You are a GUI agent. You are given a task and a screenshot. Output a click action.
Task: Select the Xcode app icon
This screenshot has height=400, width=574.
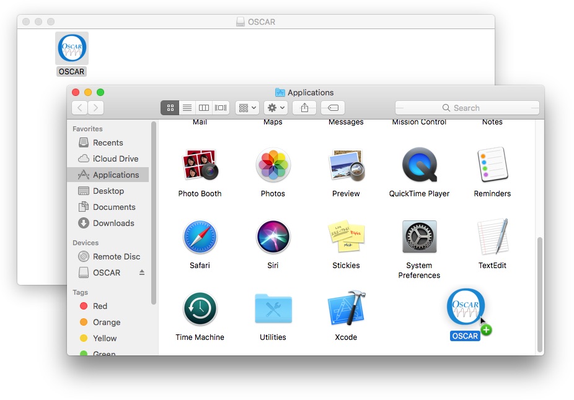(x=347, y=308)
